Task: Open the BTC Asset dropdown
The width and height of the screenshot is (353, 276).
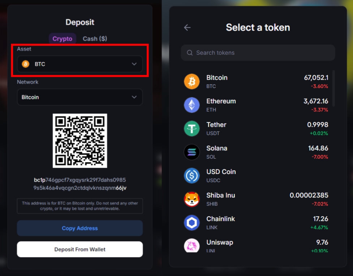Action: coord(79,64)
